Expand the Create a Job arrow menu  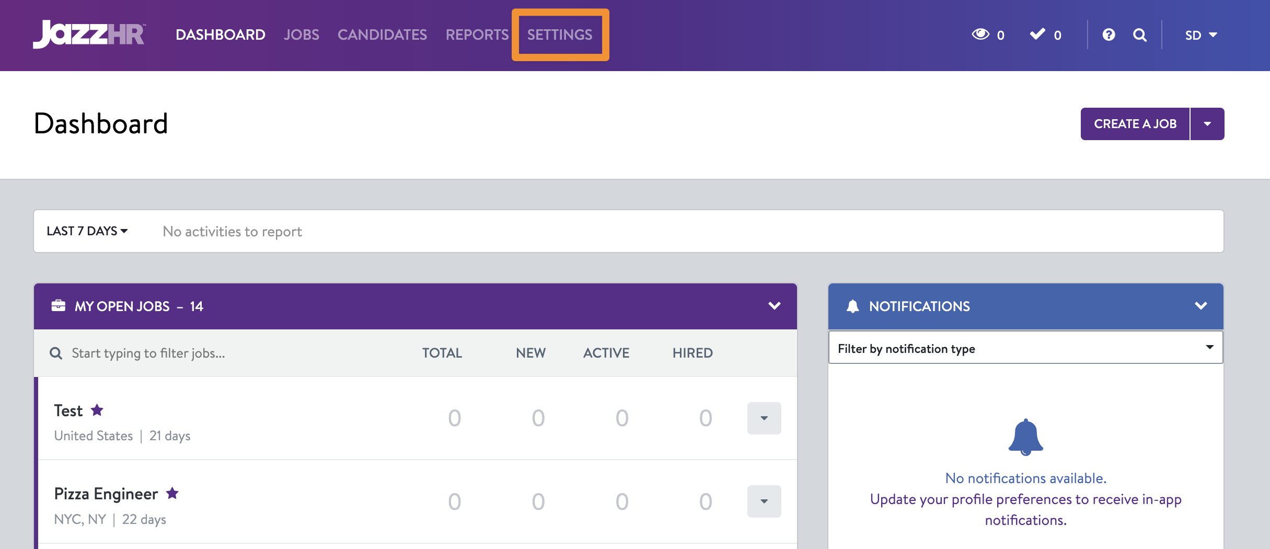coord(1207,124)
